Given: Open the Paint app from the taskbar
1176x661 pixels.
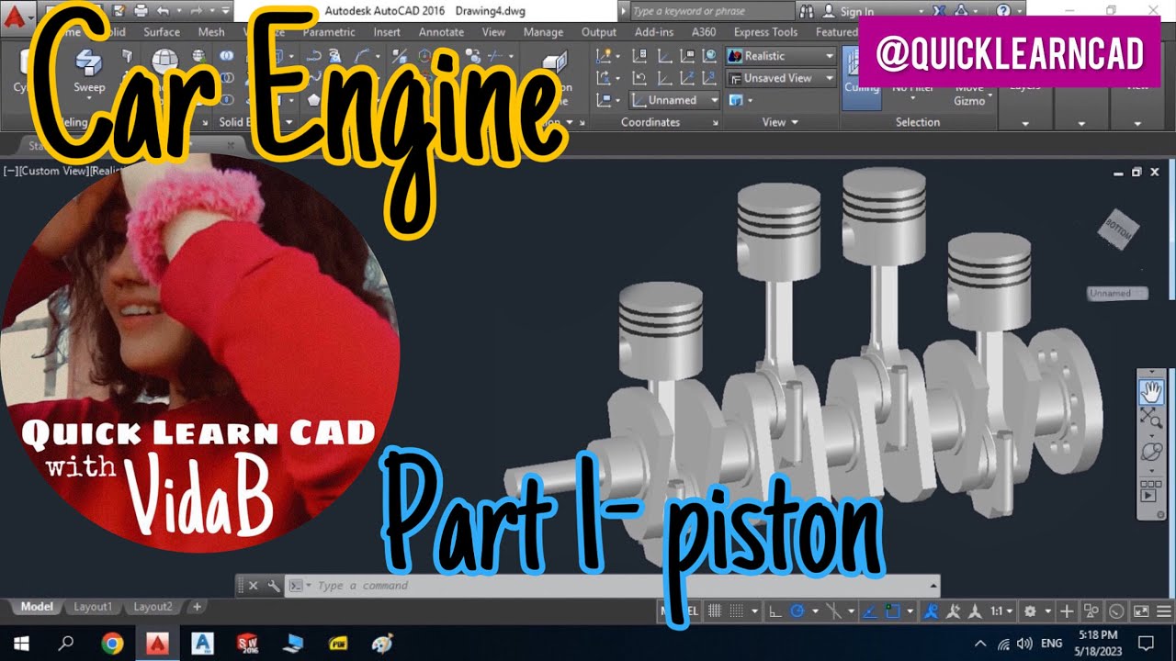Looking at the screenshot, I should 383,643.
